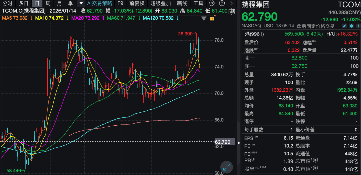361x175 pixels.
Task: Open the 超级叠加 overlay option
Action: (x=160, y=3)
